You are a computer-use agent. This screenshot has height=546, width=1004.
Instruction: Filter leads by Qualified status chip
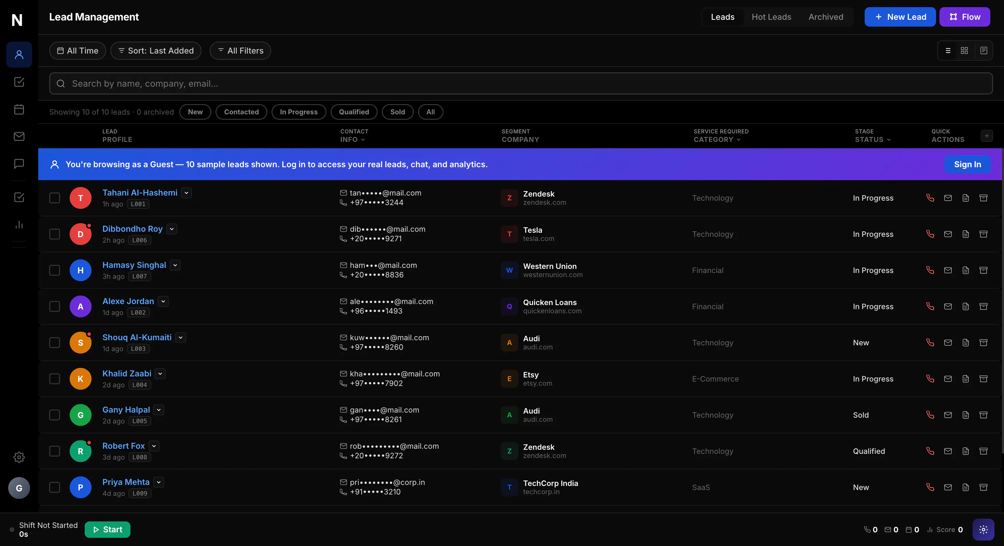[x=354, y=112]
